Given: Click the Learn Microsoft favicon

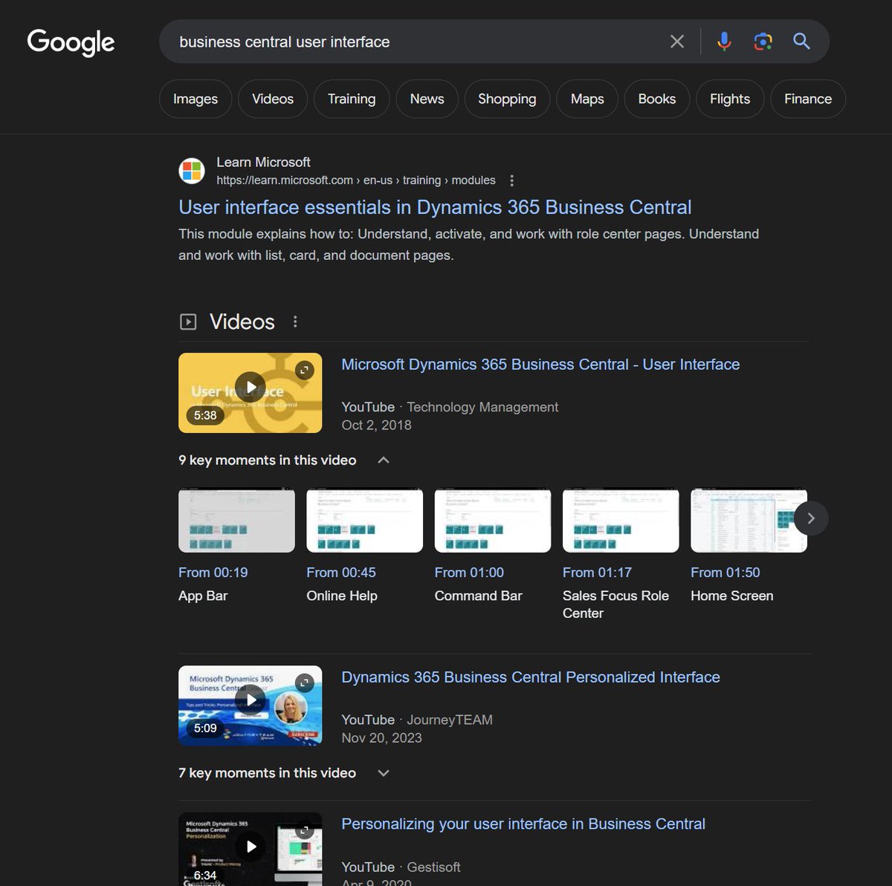Looking at the screenshot, I should click(x=192, y=171).
